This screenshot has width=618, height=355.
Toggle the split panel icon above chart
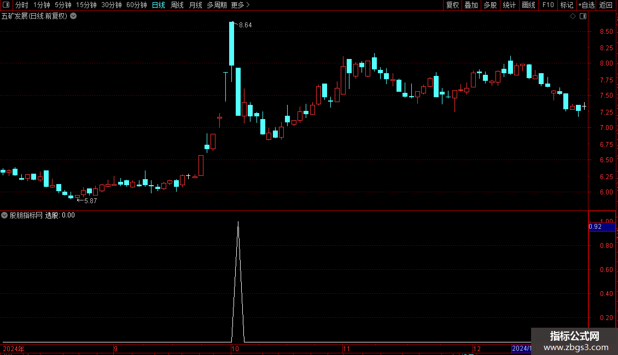[583, 16]
